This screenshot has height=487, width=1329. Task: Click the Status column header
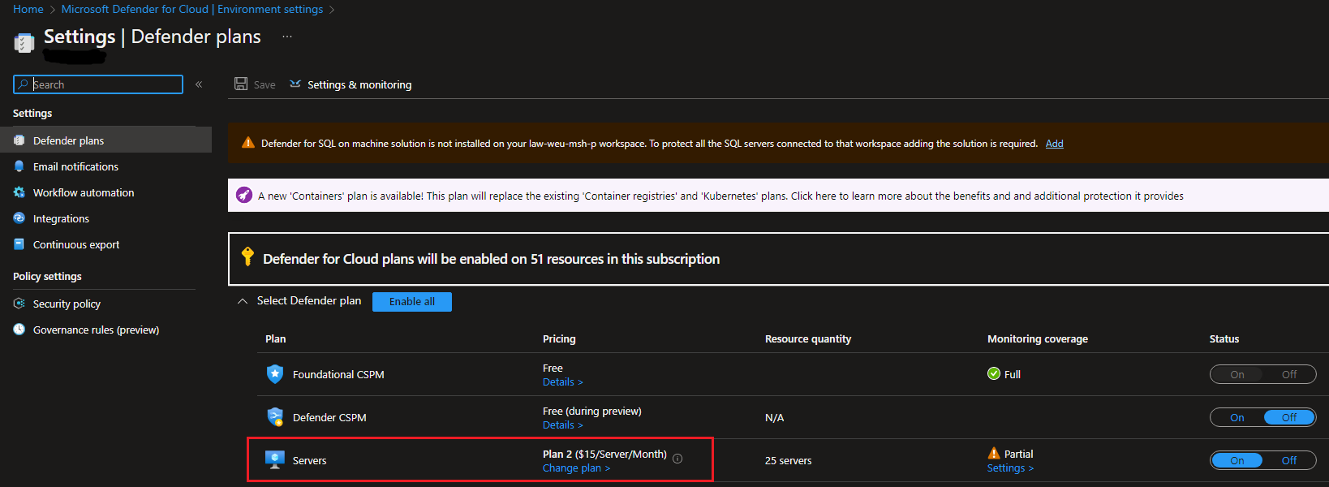pos(1224,339)
